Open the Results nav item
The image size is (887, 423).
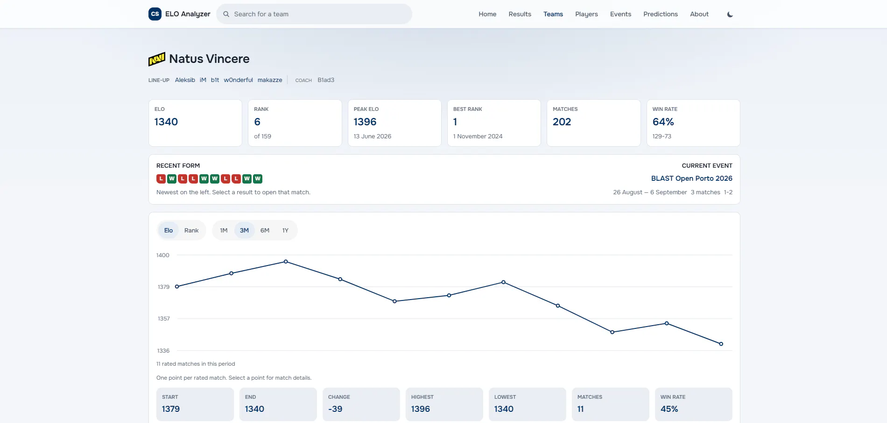coord(520,14)
